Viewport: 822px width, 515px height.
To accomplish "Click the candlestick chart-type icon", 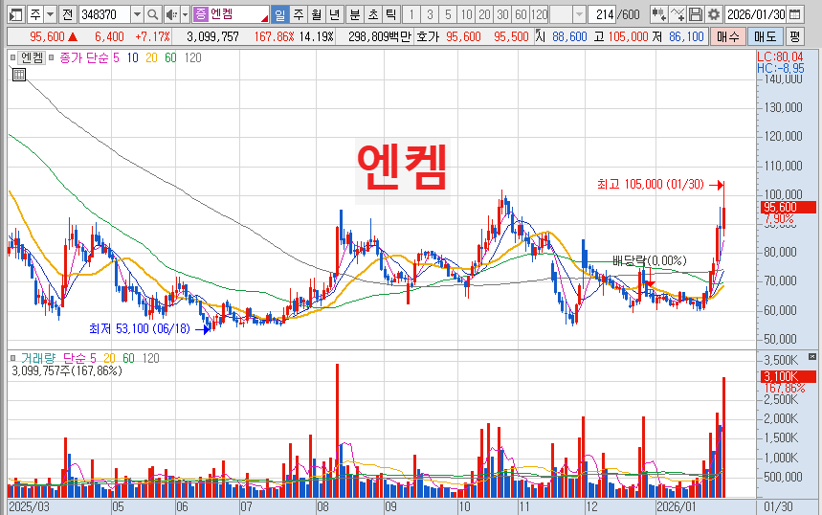I will coord(658,14).
